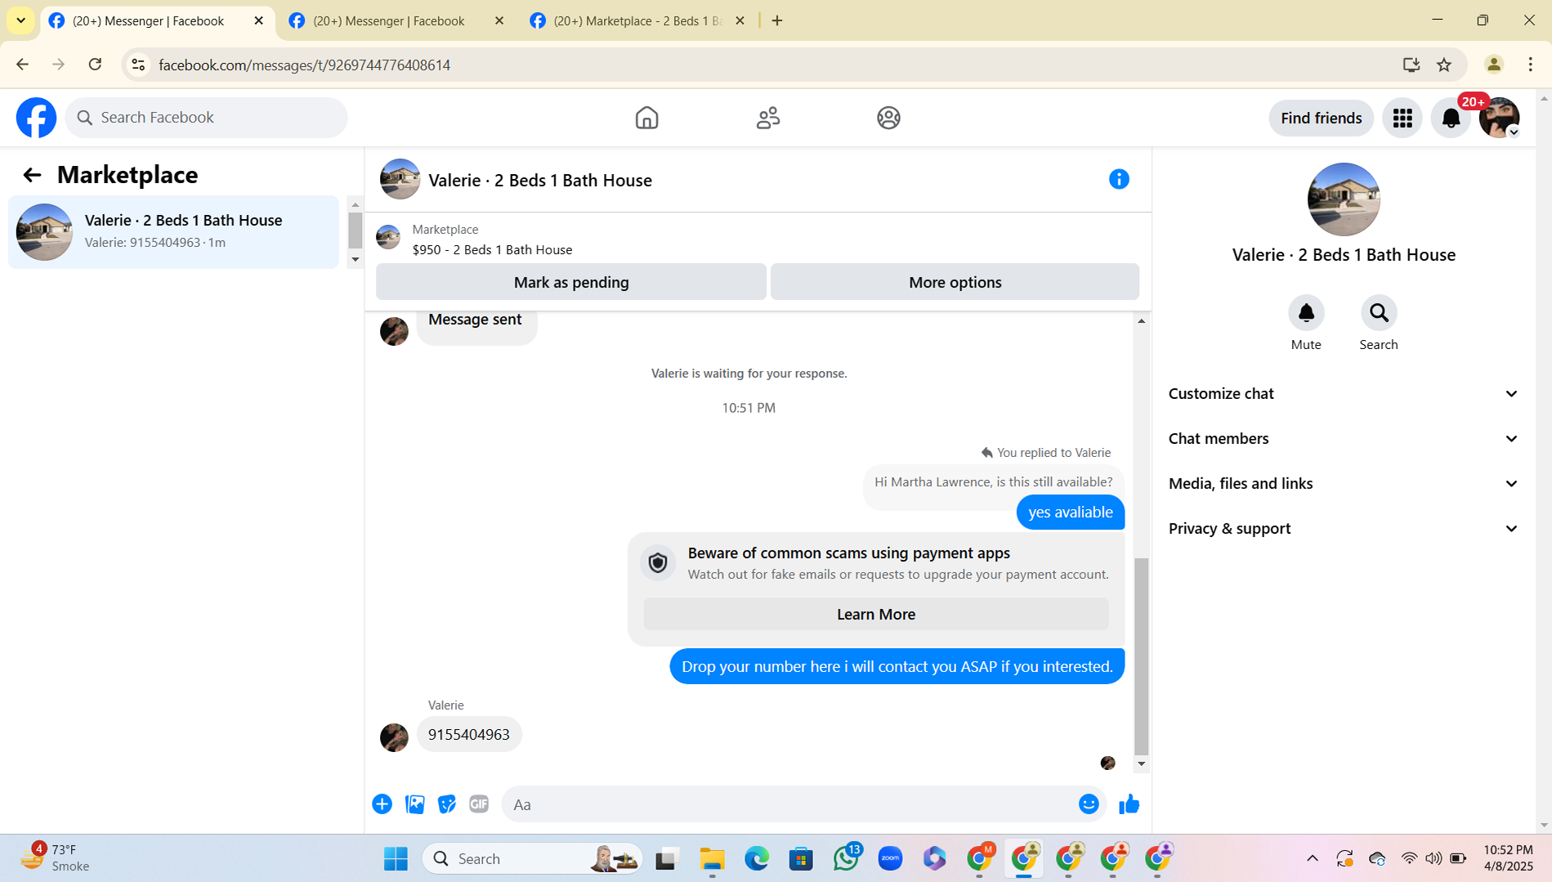The image size is (1552, 882).
Task: Open the Chrome profile avatar icon
Action: (x=1493, y=65)
